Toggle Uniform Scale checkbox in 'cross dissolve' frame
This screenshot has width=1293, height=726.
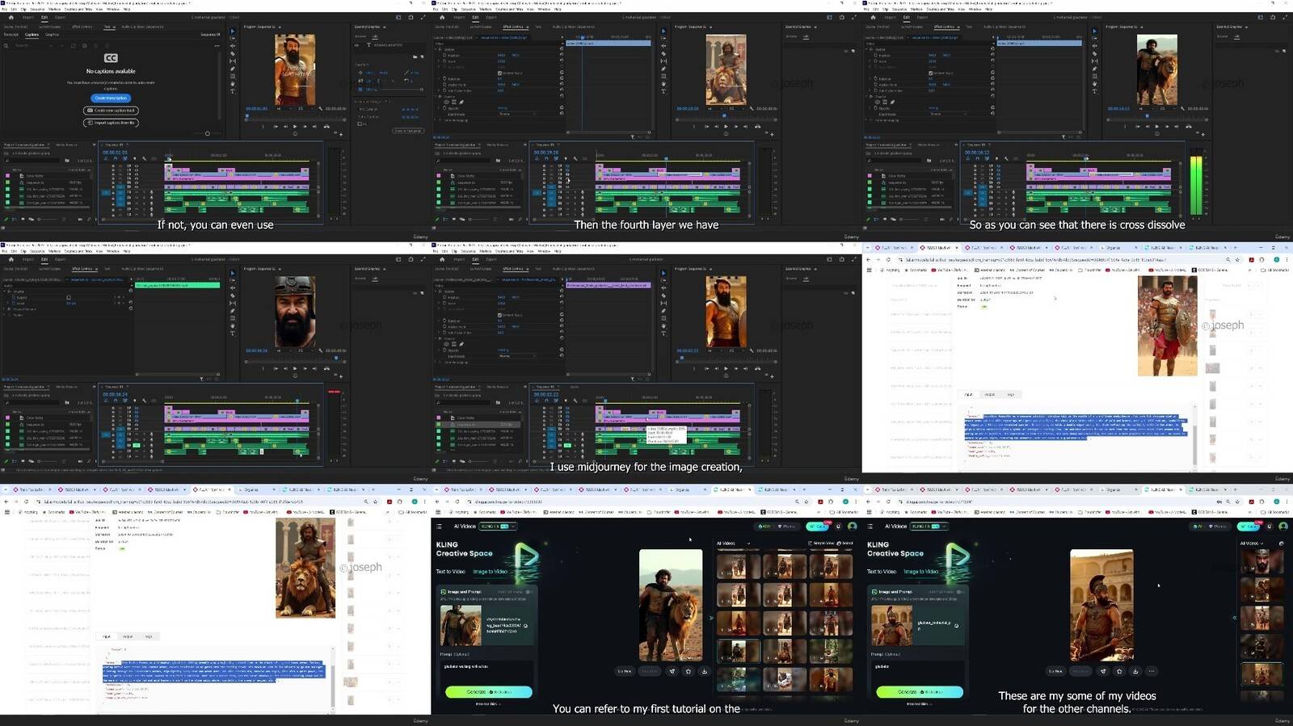(930, 73)
